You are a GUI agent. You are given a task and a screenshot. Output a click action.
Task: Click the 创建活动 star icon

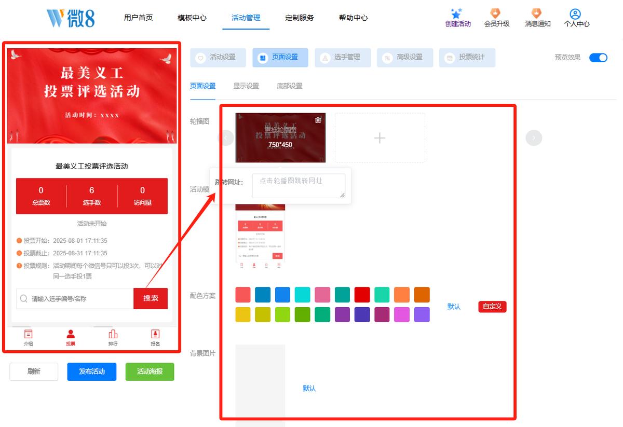(x=457, y=14)
